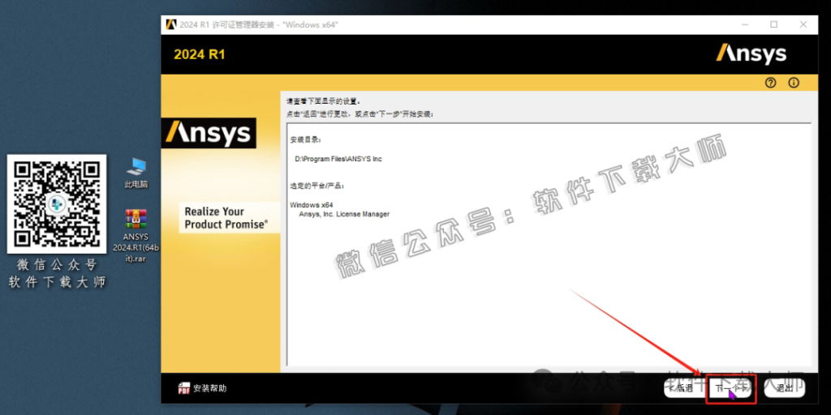Click install path D:\Program Files\ANSYS Inc
This screenshot has width=831, height=415.
pos(338,159)
